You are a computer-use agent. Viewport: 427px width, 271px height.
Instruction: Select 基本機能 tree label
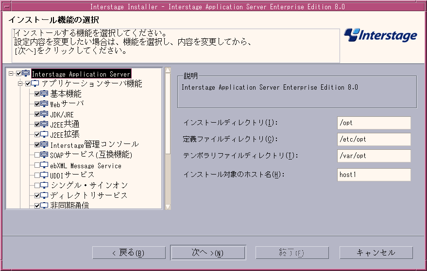[66, 94]
